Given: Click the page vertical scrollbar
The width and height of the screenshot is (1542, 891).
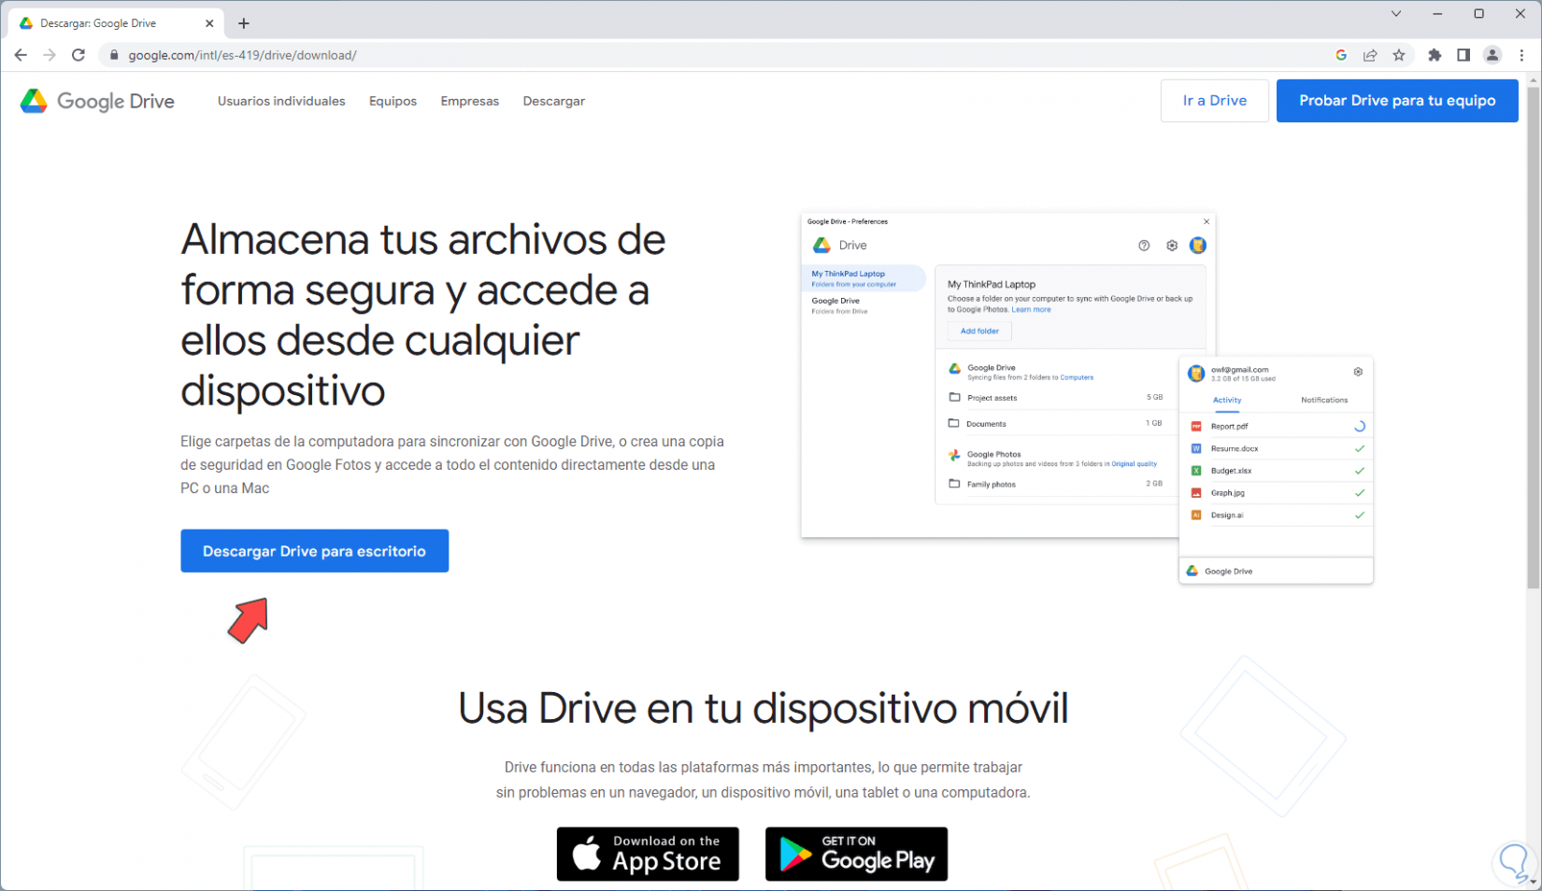Looking at the screenshot, I should tap(1533, 336).
